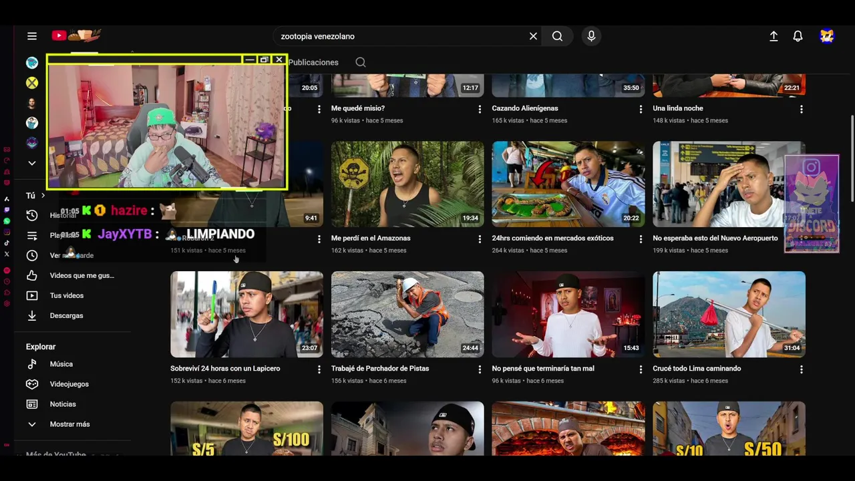This screenshot has height=481, width=855.
Task: Open Twitch in the browser sidebar
Action: click(x=7, y=210)
